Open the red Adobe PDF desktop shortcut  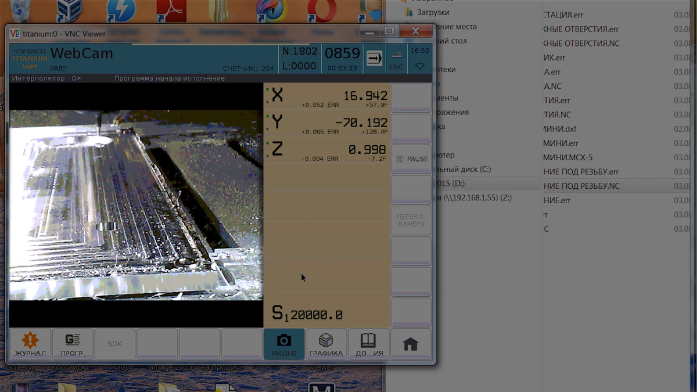[x=171, y=10]
